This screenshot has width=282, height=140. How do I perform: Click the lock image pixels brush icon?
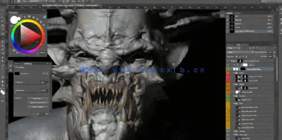240,57
